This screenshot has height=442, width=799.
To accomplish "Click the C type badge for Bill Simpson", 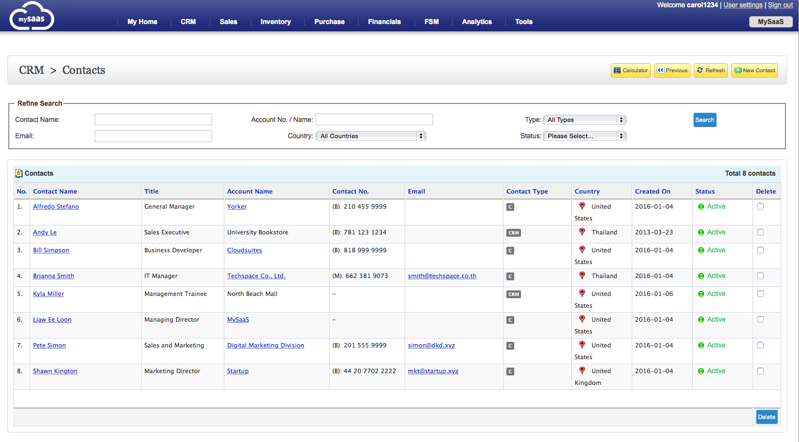I will [x=510, y=251].
